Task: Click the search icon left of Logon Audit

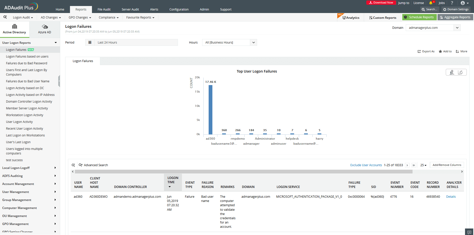Action: click(5, 17)
